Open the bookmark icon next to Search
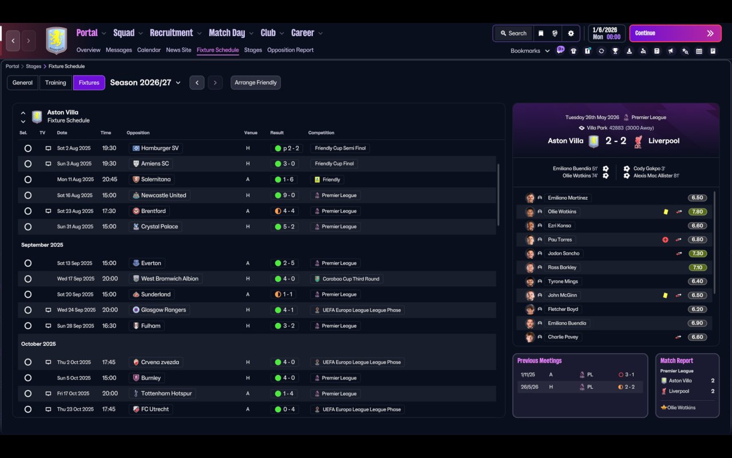This screenshot has height=458, width=732. (x=540, y=33)
